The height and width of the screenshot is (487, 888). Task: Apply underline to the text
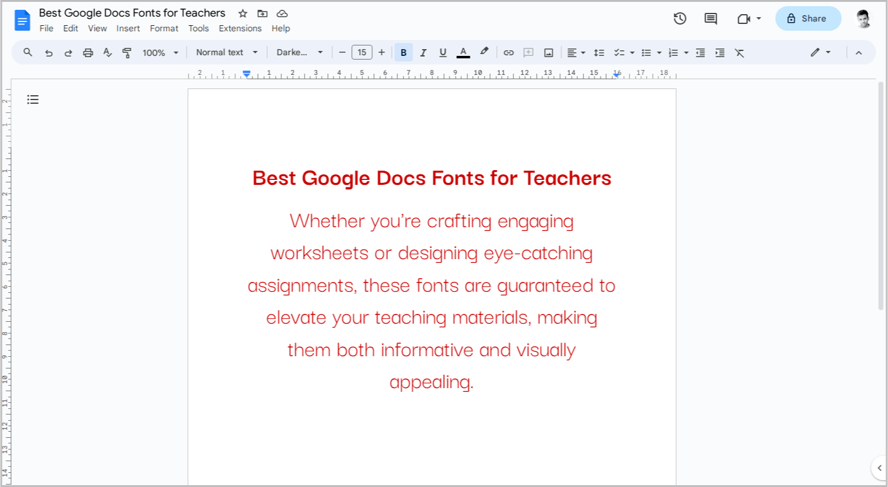(x=443, y=52)
